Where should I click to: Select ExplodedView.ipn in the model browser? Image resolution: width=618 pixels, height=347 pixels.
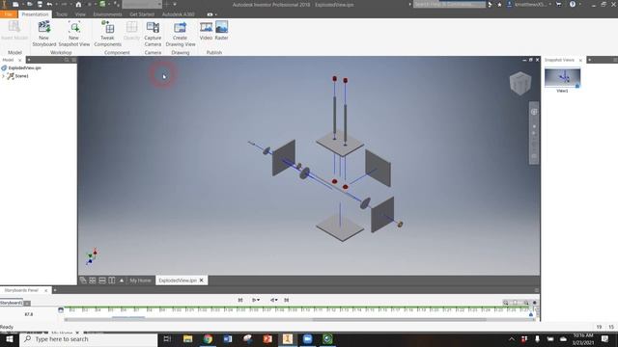pyautogui.click(x=24, y=67)
